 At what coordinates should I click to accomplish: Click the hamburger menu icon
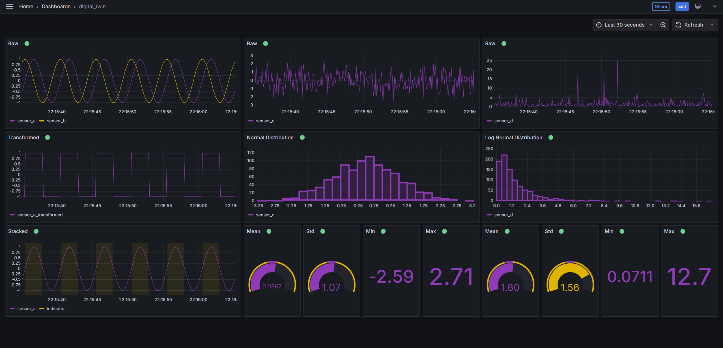(x=9, y=6)
